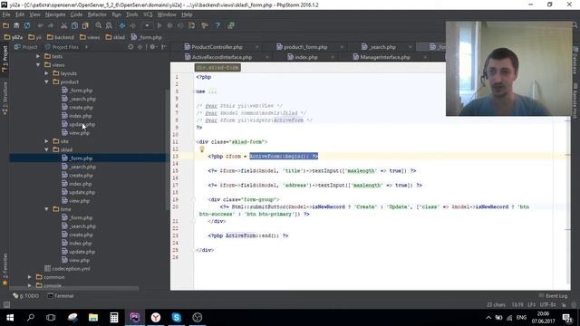The width and height of the screenshot is (580, 326).
Task: Open Skype from the taskbar
Action: (x=177, y=317)
